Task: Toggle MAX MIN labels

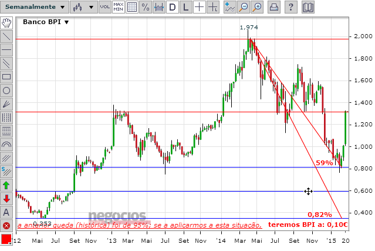Action: (119, 7)
